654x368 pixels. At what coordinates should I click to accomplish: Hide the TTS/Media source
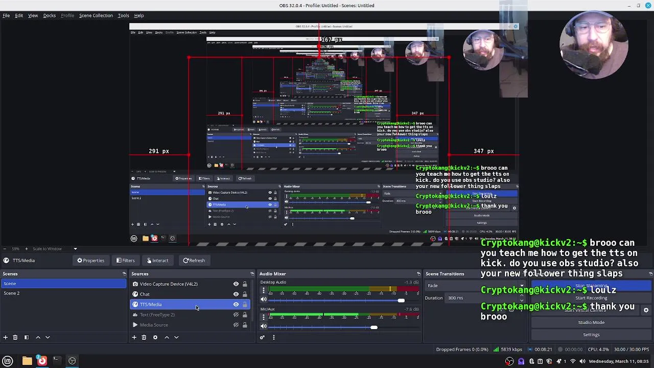[236, 305]
